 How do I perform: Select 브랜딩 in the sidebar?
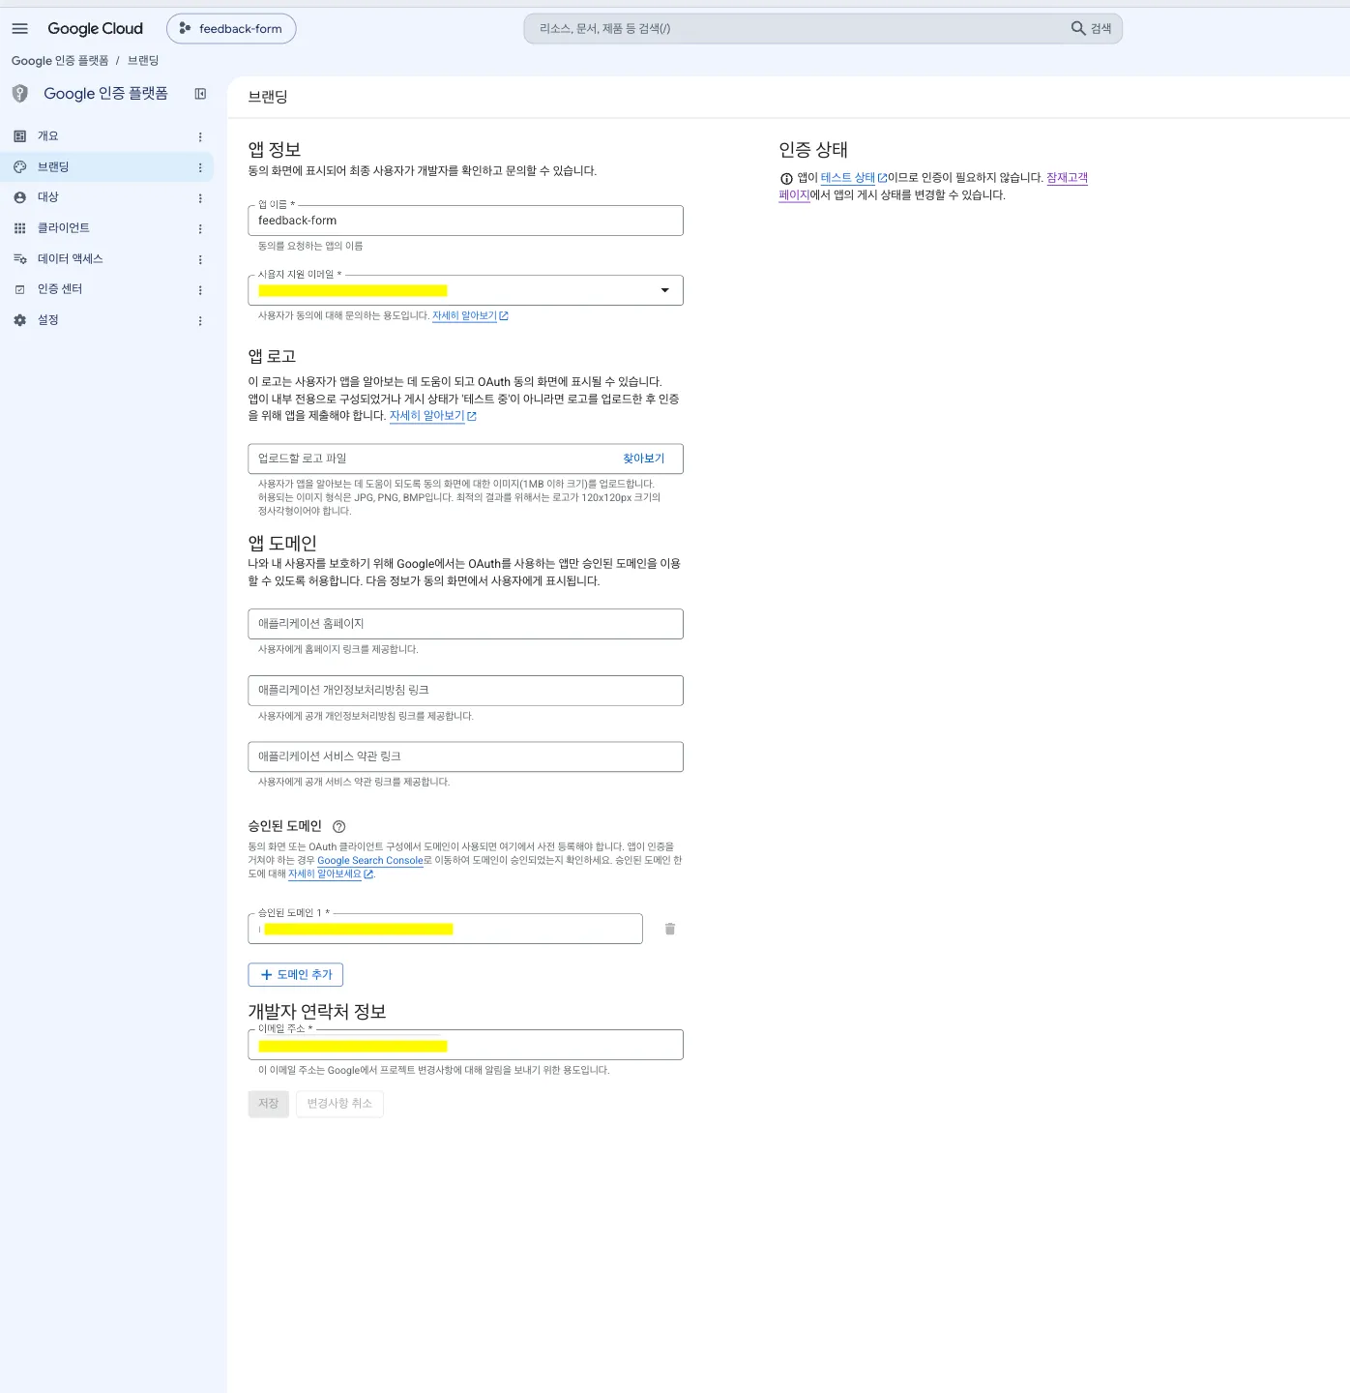(x=106, y=167)
